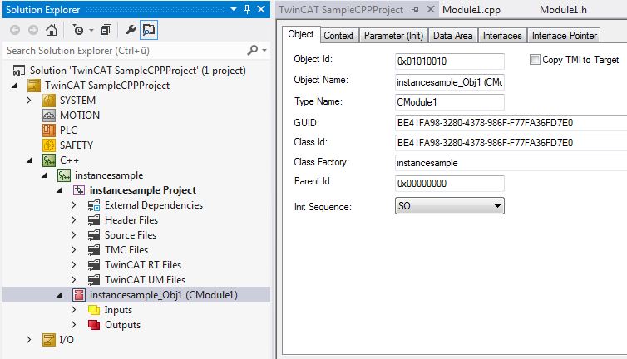Switch to the Module1.h document tab
This screenshot has width=627, height=359.
563,10
